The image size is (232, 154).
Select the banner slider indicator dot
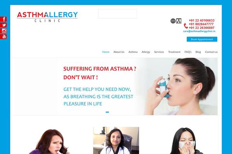[107, 112]
